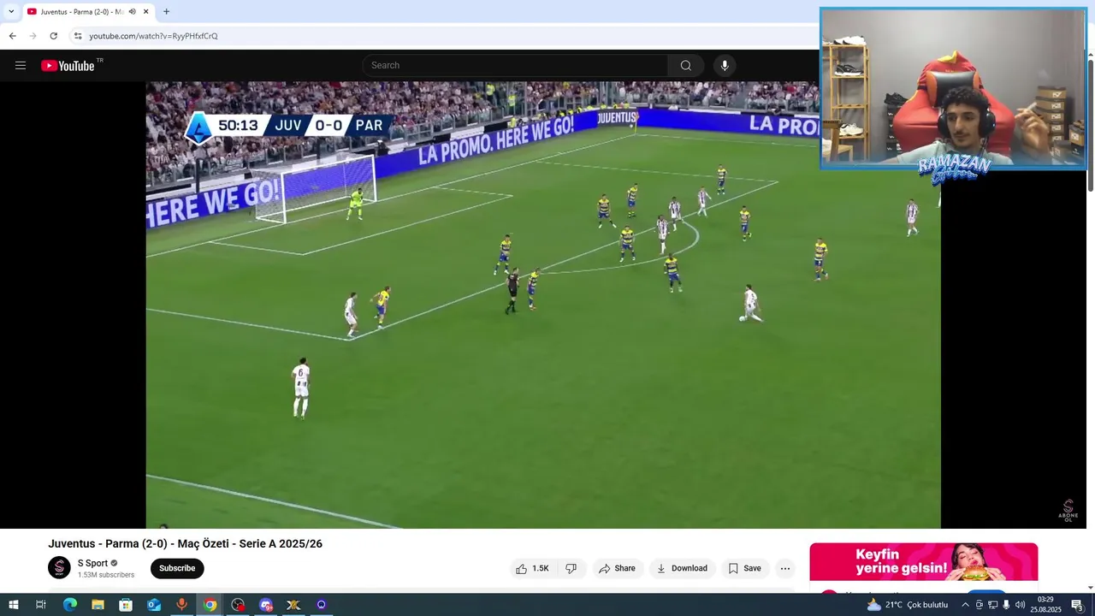The height and width of the screenshot is (616, 1095).
Task: Open the three-dot more actions menu
Action: coord(785,568)
